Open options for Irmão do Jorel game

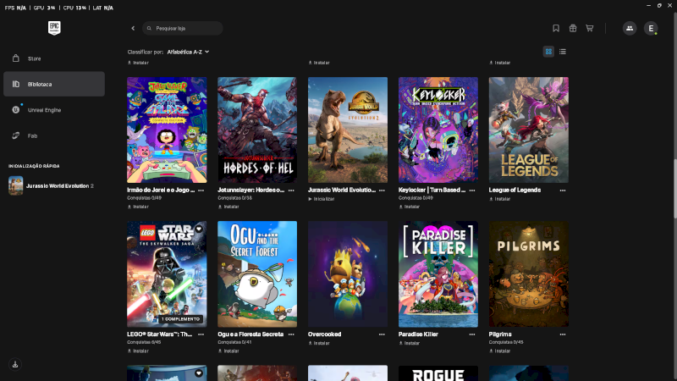tap(201, 190)
